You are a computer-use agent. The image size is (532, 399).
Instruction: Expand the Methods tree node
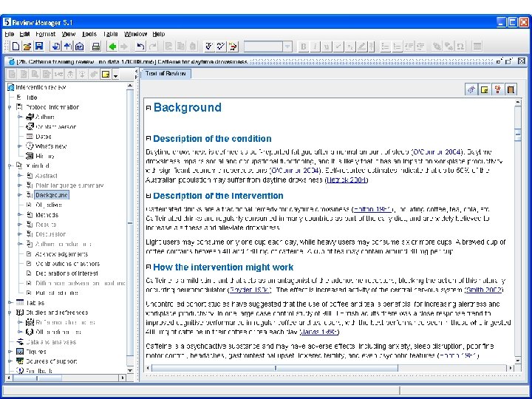coord(20,215)
